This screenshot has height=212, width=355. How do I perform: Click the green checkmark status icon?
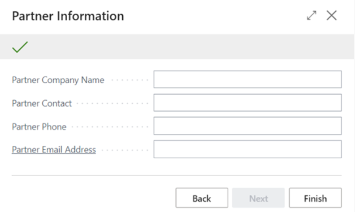pos(20,47)
